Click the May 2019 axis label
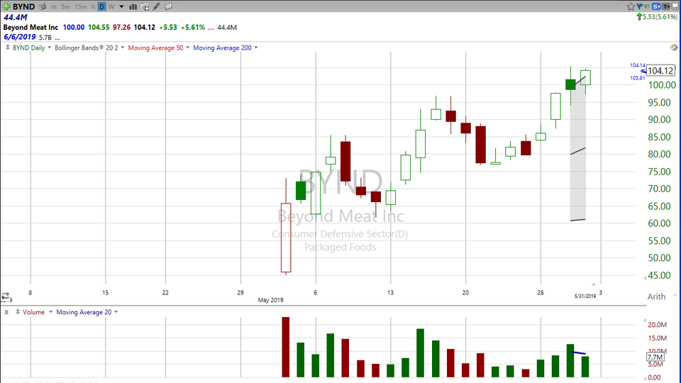Viewport: 681px width, 383px height. coord(270,300)
